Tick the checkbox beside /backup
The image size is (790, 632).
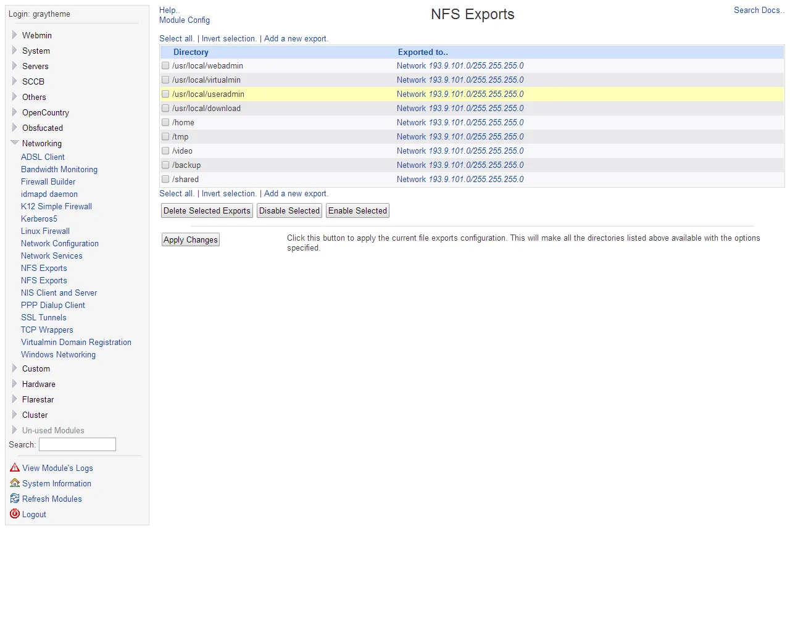click(x=165, y=165)
